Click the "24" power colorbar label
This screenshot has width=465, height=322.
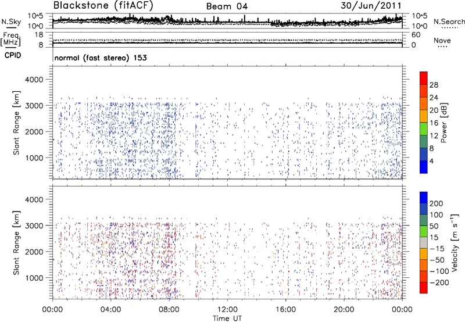(434, 98)
